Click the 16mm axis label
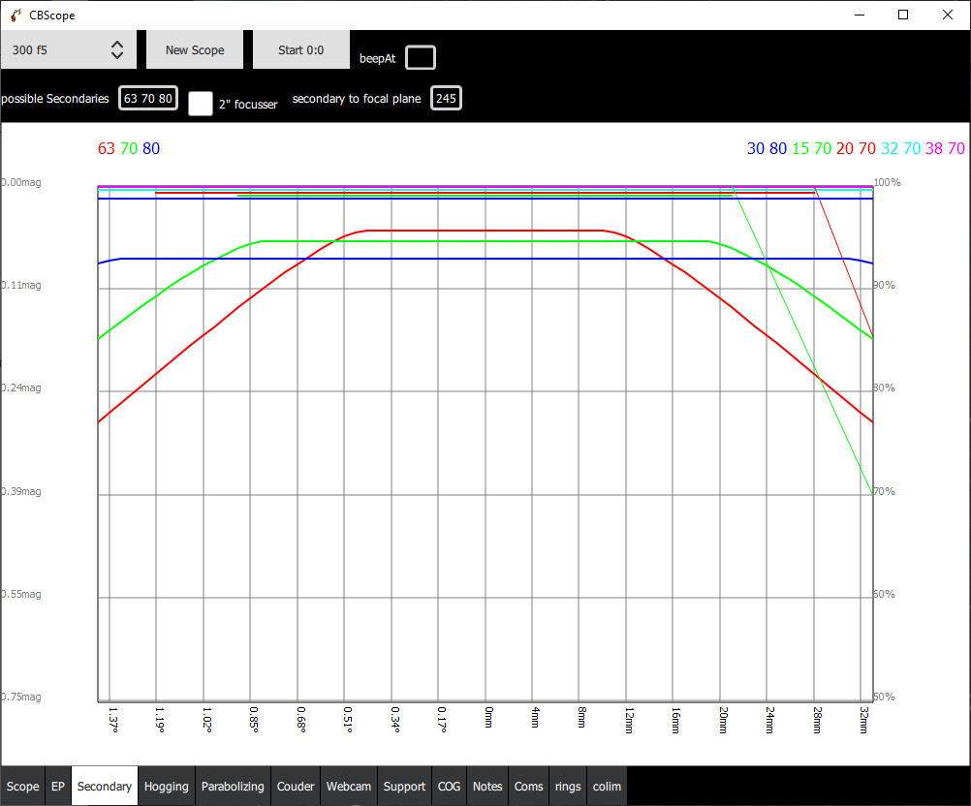971x806 pixels. [675, 720]
